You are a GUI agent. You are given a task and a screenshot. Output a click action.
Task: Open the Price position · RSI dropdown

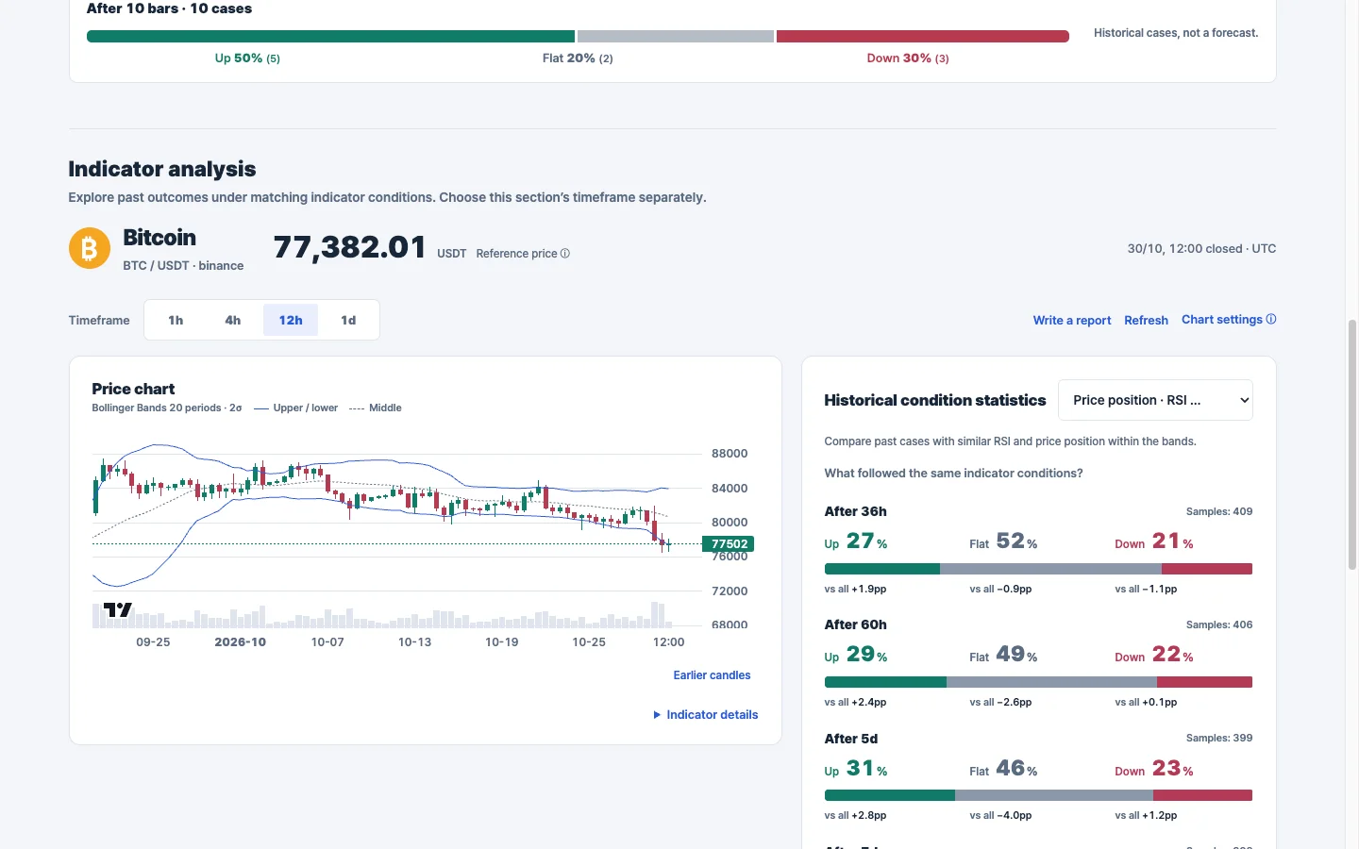[x=1155, y=400]
